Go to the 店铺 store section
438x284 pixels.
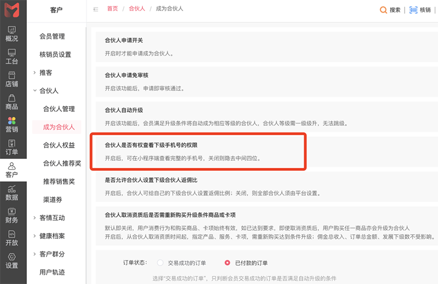(11, 79)
